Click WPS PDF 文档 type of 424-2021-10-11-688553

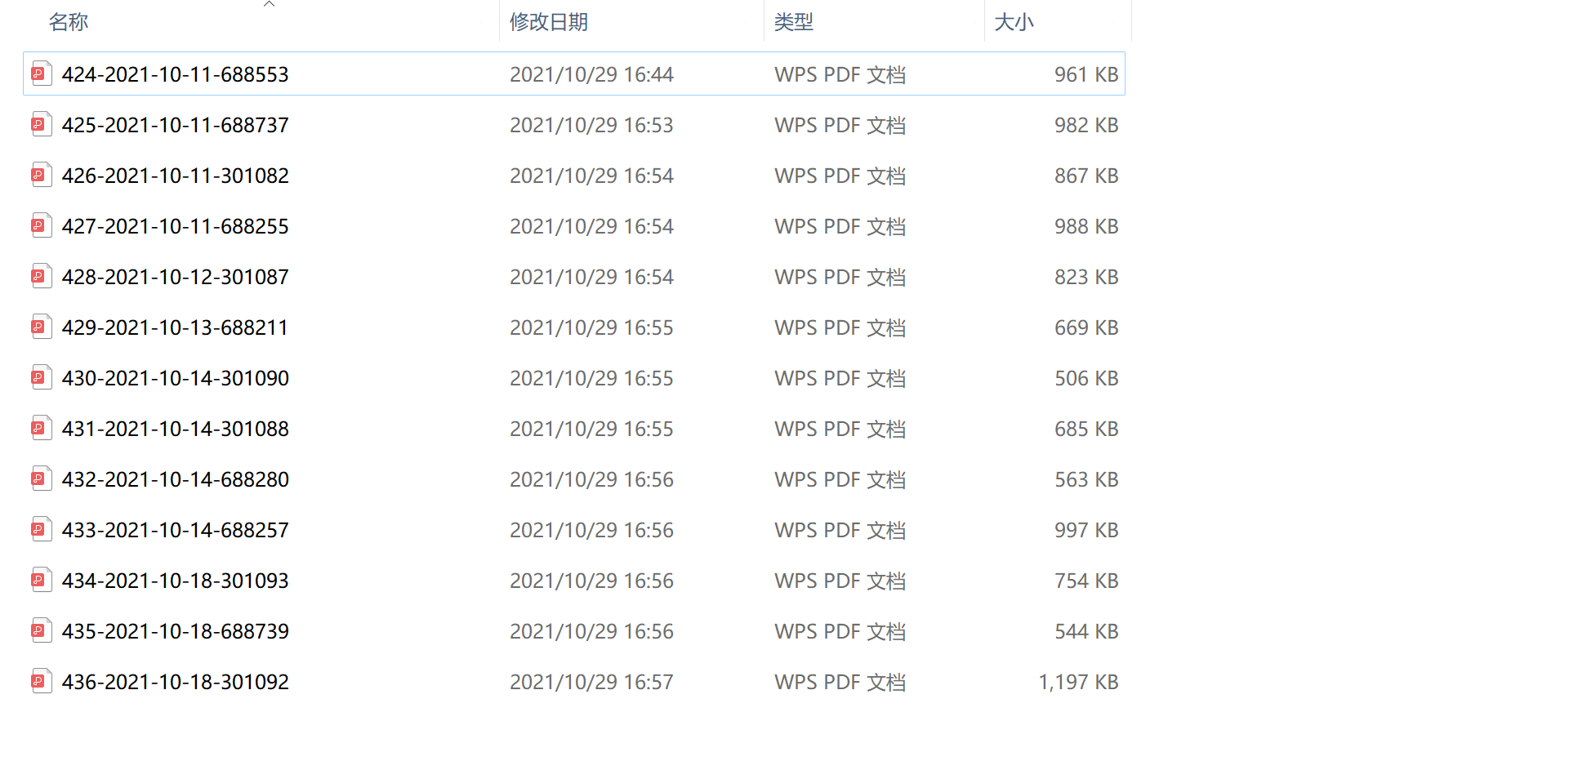pyautogui.click(x=840, y=74)
